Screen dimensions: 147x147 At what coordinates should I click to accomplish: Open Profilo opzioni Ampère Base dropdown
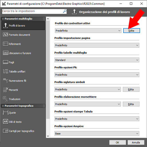97,134
